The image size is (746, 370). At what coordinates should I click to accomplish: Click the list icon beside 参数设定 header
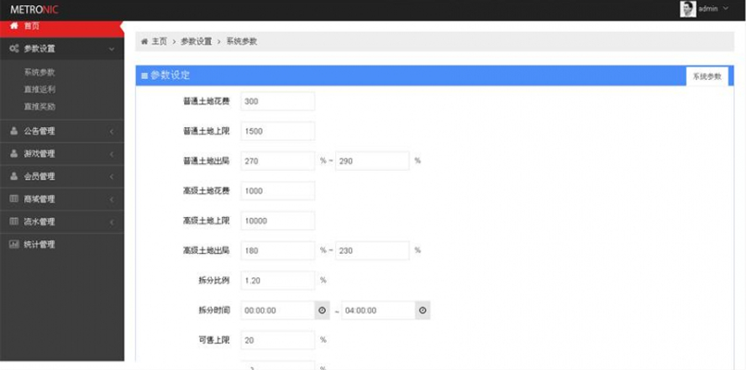tap(144, 77)
